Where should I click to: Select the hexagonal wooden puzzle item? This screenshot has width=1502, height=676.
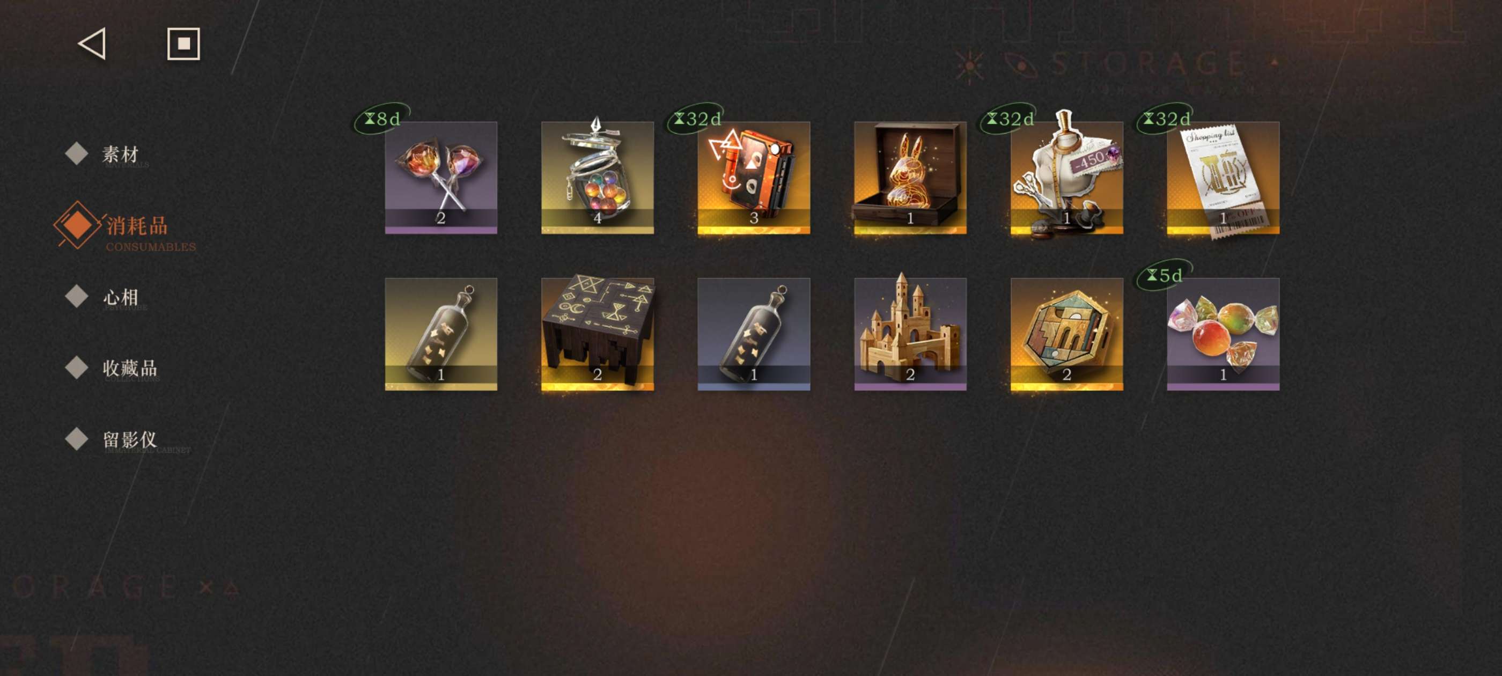(x=1066, y=334)
